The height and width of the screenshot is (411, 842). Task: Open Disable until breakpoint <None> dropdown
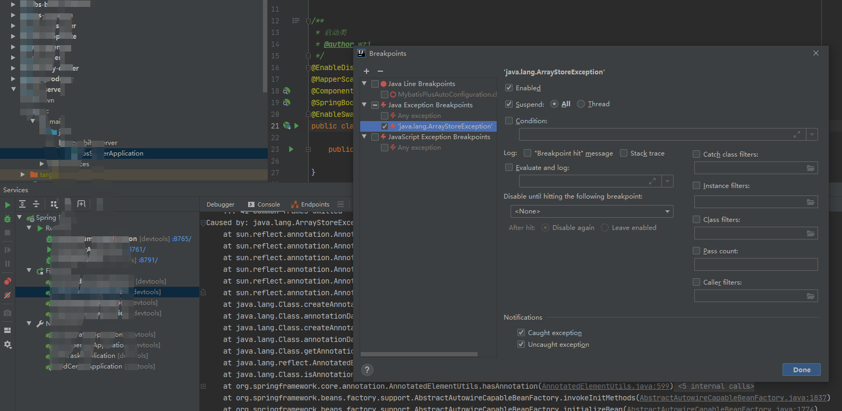pos(591,211)
